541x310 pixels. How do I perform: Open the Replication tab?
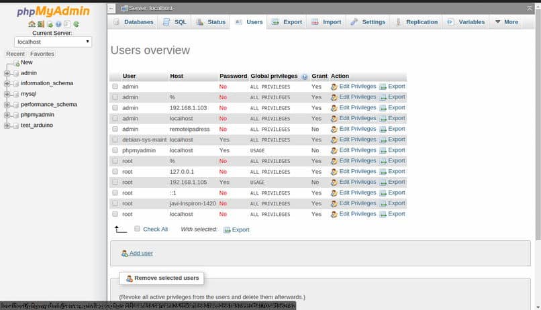tap(416, 22)
